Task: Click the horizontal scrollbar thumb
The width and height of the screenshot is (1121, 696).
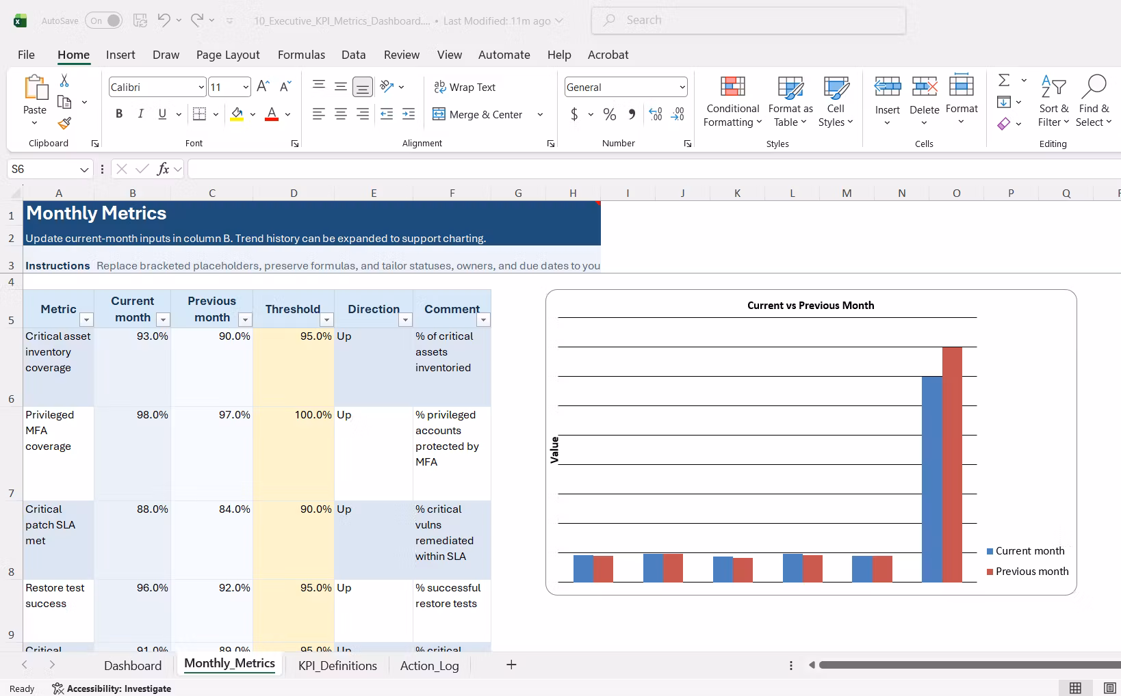Action: pos(970,665)
